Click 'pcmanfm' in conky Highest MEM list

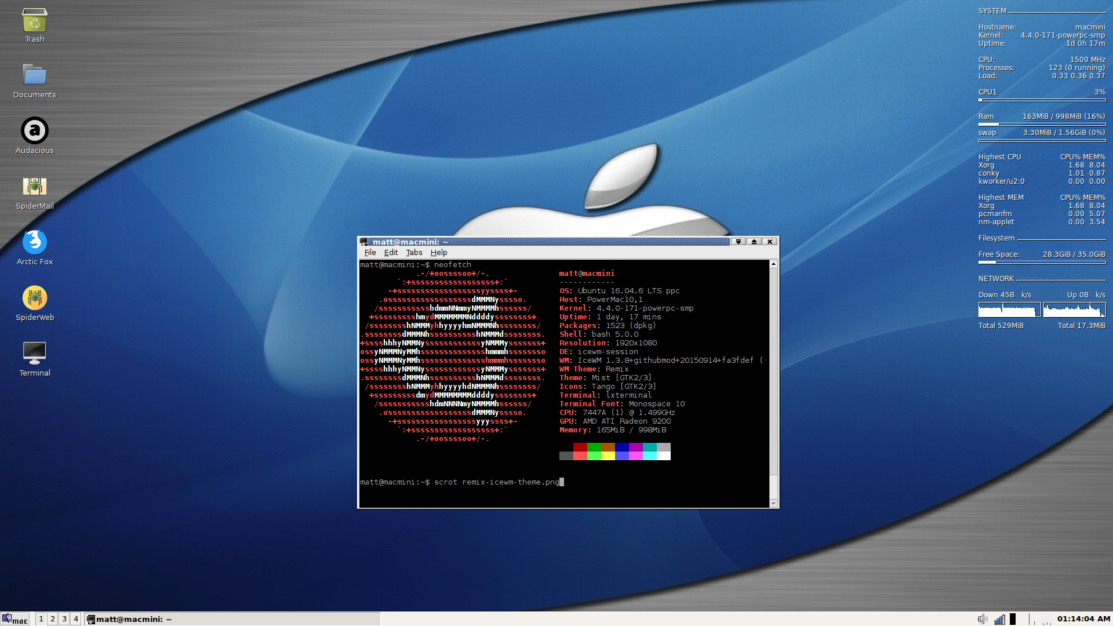(995, 214)
